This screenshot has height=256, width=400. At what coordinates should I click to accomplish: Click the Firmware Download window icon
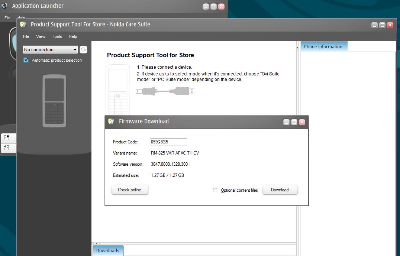coord(111,121)
